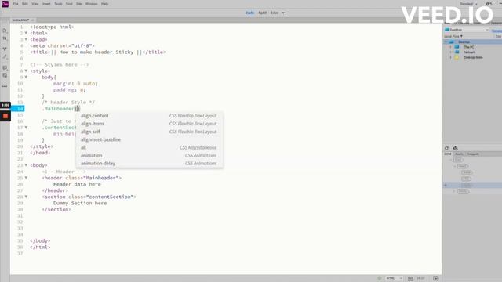
Task: Choose 'all' from the code hints
Action: pyautogui.click(x=150, y=147)
